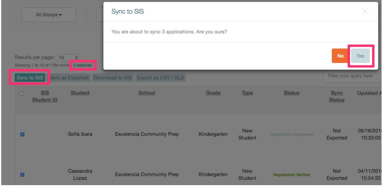Click Export as CSV / XLS button

click(x=160, y=78)
